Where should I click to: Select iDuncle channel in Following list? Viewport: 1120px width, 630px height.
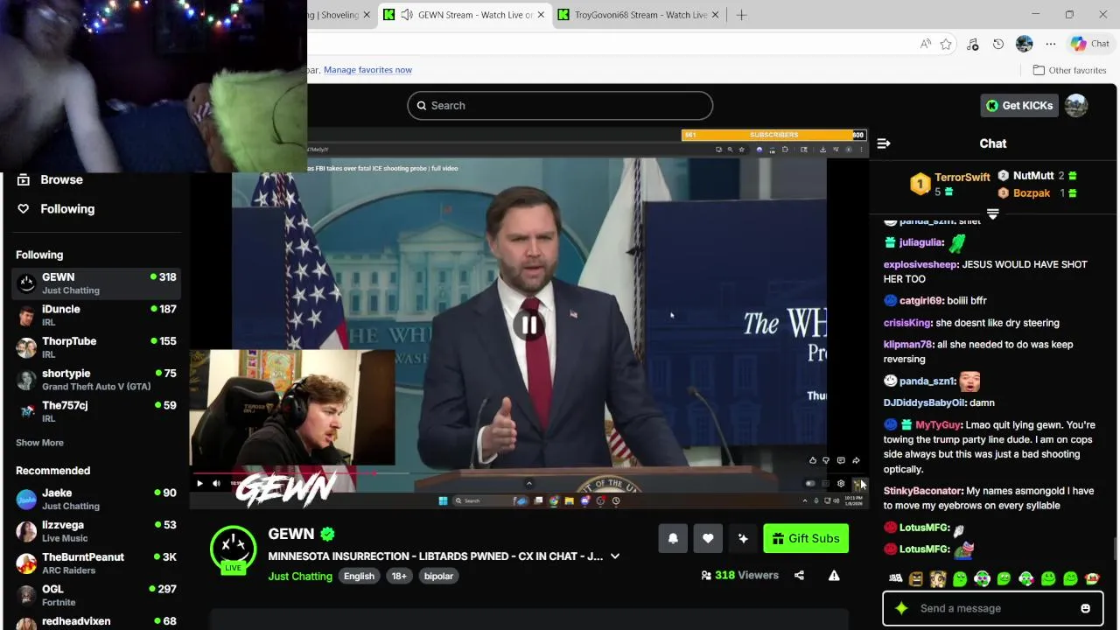point(96,315)
